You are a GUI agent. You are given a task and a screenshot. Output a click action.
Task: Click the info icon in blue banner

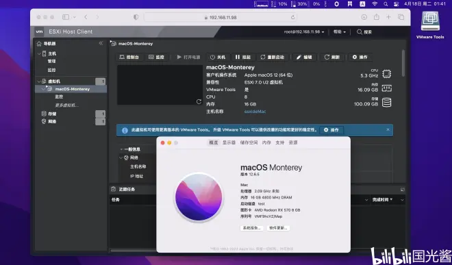pyautogui.click(x=125, y=130)
